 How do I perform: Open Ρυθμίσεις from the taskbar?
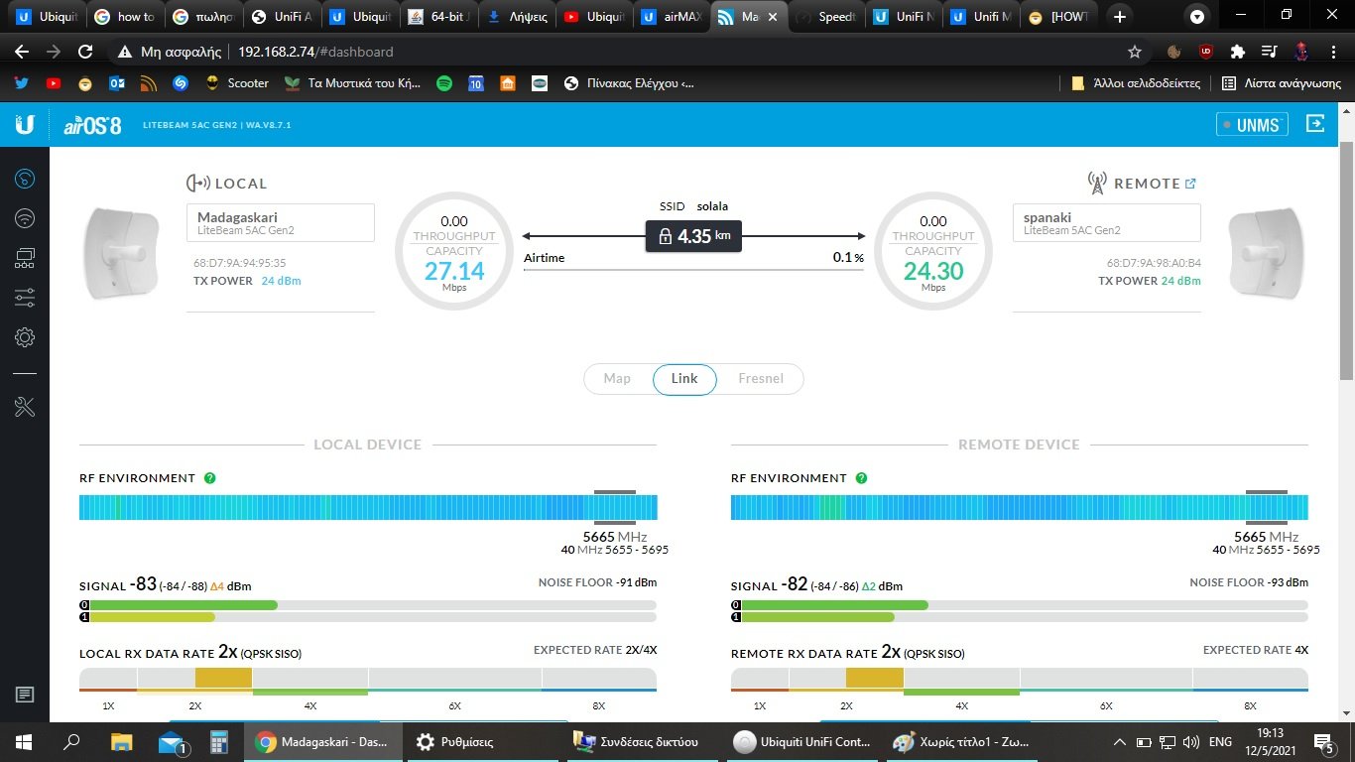(x=483, y=742)
